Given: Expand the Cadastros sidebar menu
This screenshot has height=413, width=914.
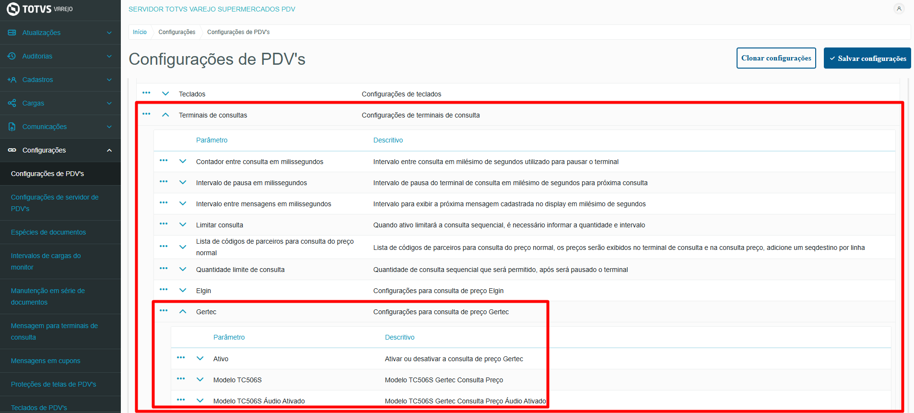Looking at the screenshot, I should point(109,80).
